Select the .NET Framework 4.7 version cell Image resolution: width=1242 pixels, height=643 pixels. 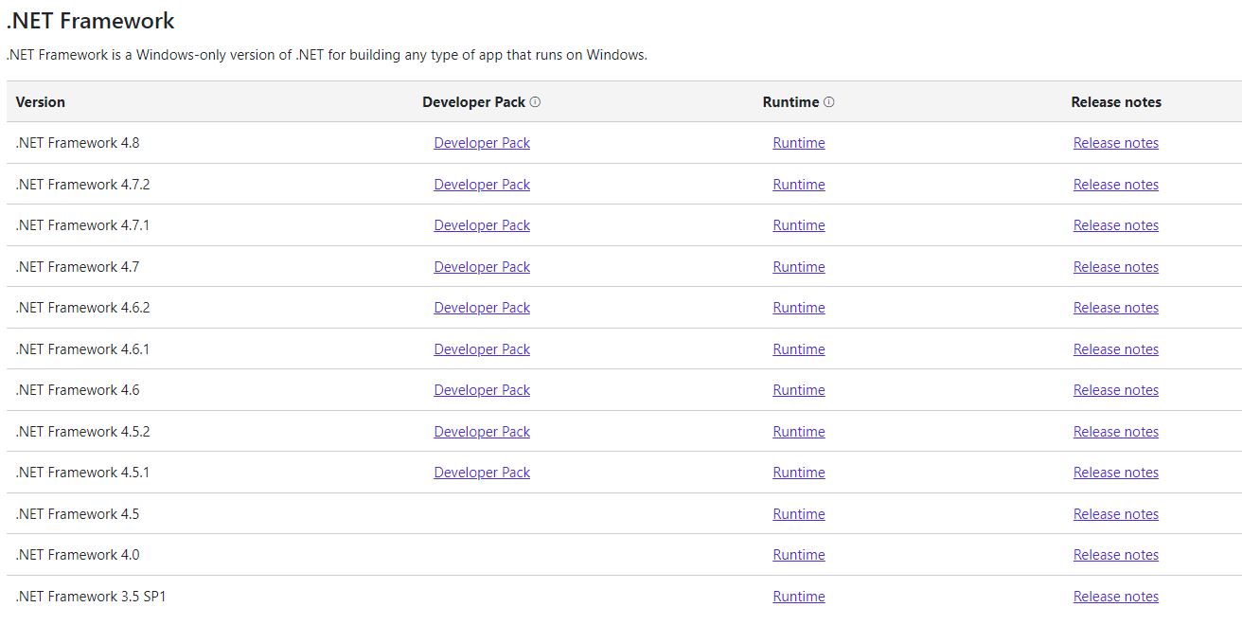click(78, 267)
